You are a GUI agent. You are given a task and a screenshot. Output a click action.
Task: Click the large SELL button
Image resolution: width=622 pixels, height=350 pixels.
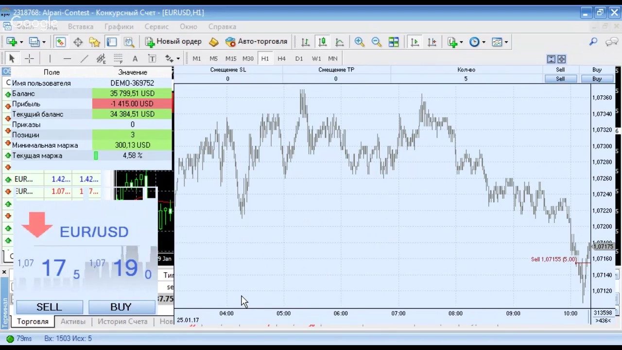[49, 307]
